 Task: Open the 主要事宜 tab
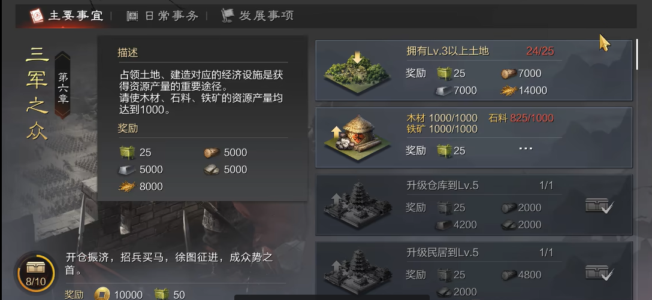pyautogui.click(x=66, y=16)
